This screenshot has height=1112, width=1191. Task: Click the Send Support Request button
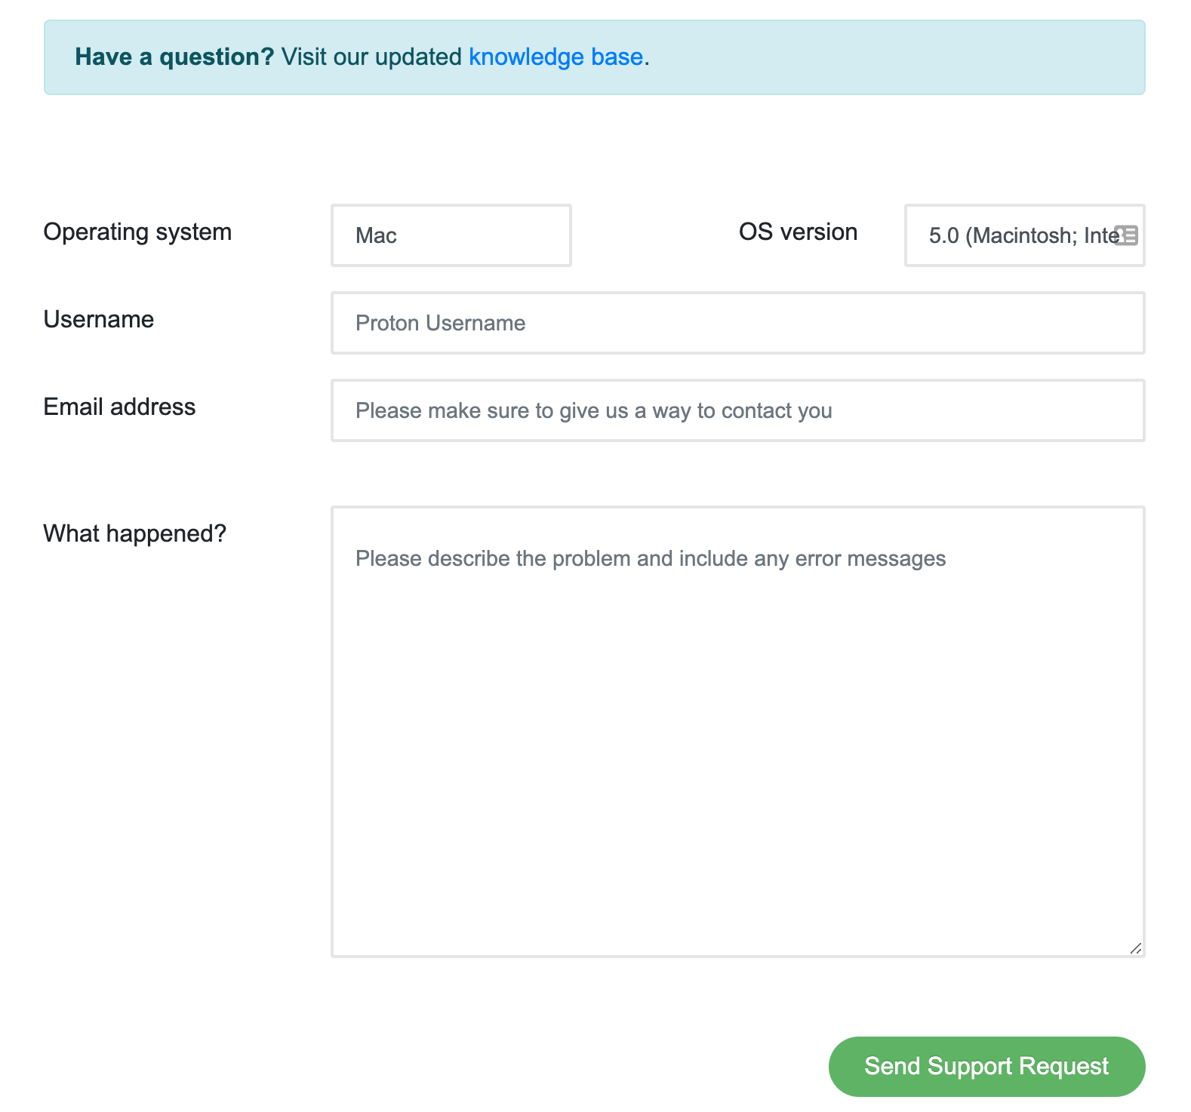point(986,1066)
